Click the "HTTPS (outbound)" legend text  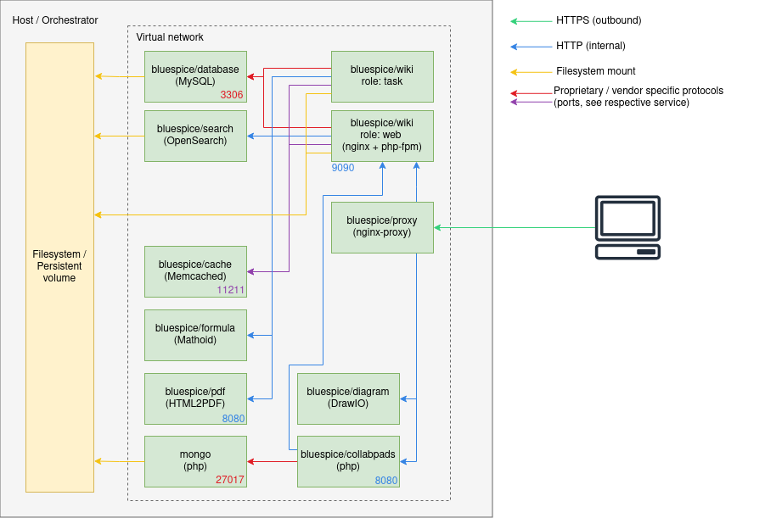599,20
